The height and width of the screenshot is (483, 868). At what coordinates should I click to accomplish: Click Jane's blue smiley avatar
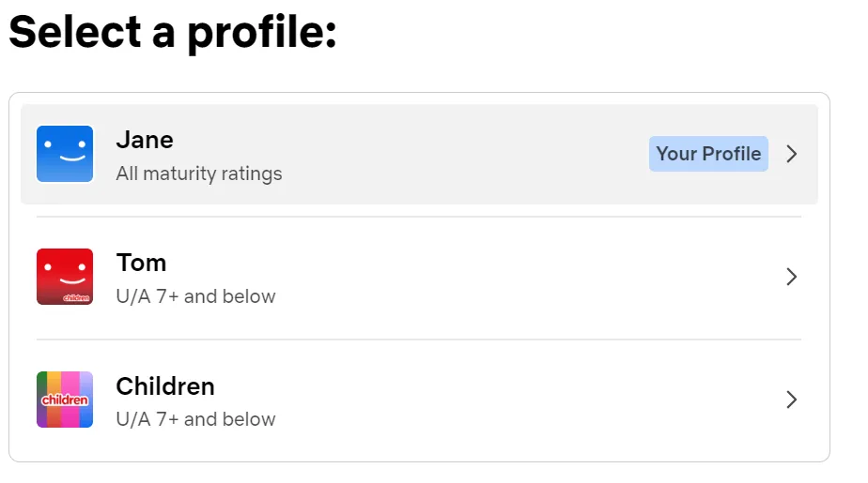[65, 154]
